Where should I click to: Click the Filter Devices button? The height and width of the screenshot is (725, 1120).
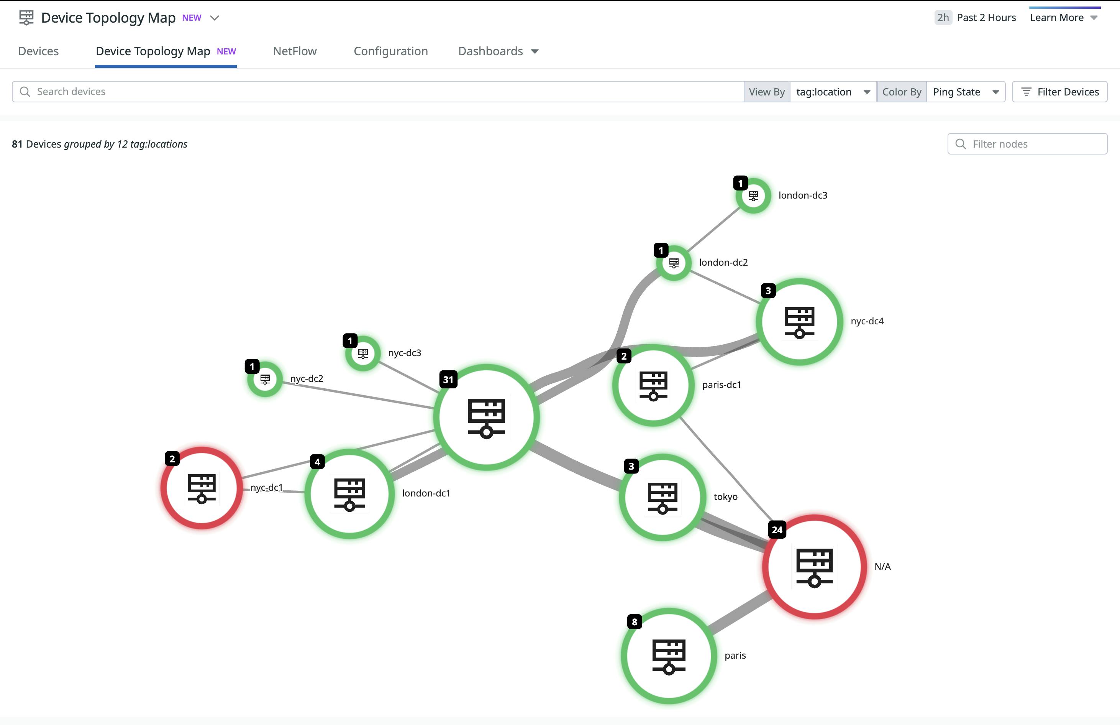tap(1059, 91)
